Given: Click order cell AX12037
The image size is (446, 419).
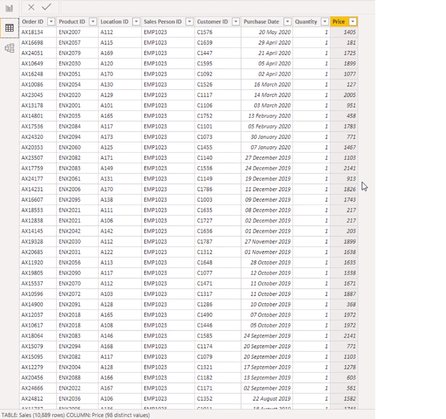Looking at the screenshot, I should pyautogui.click(x=38, y=315).
